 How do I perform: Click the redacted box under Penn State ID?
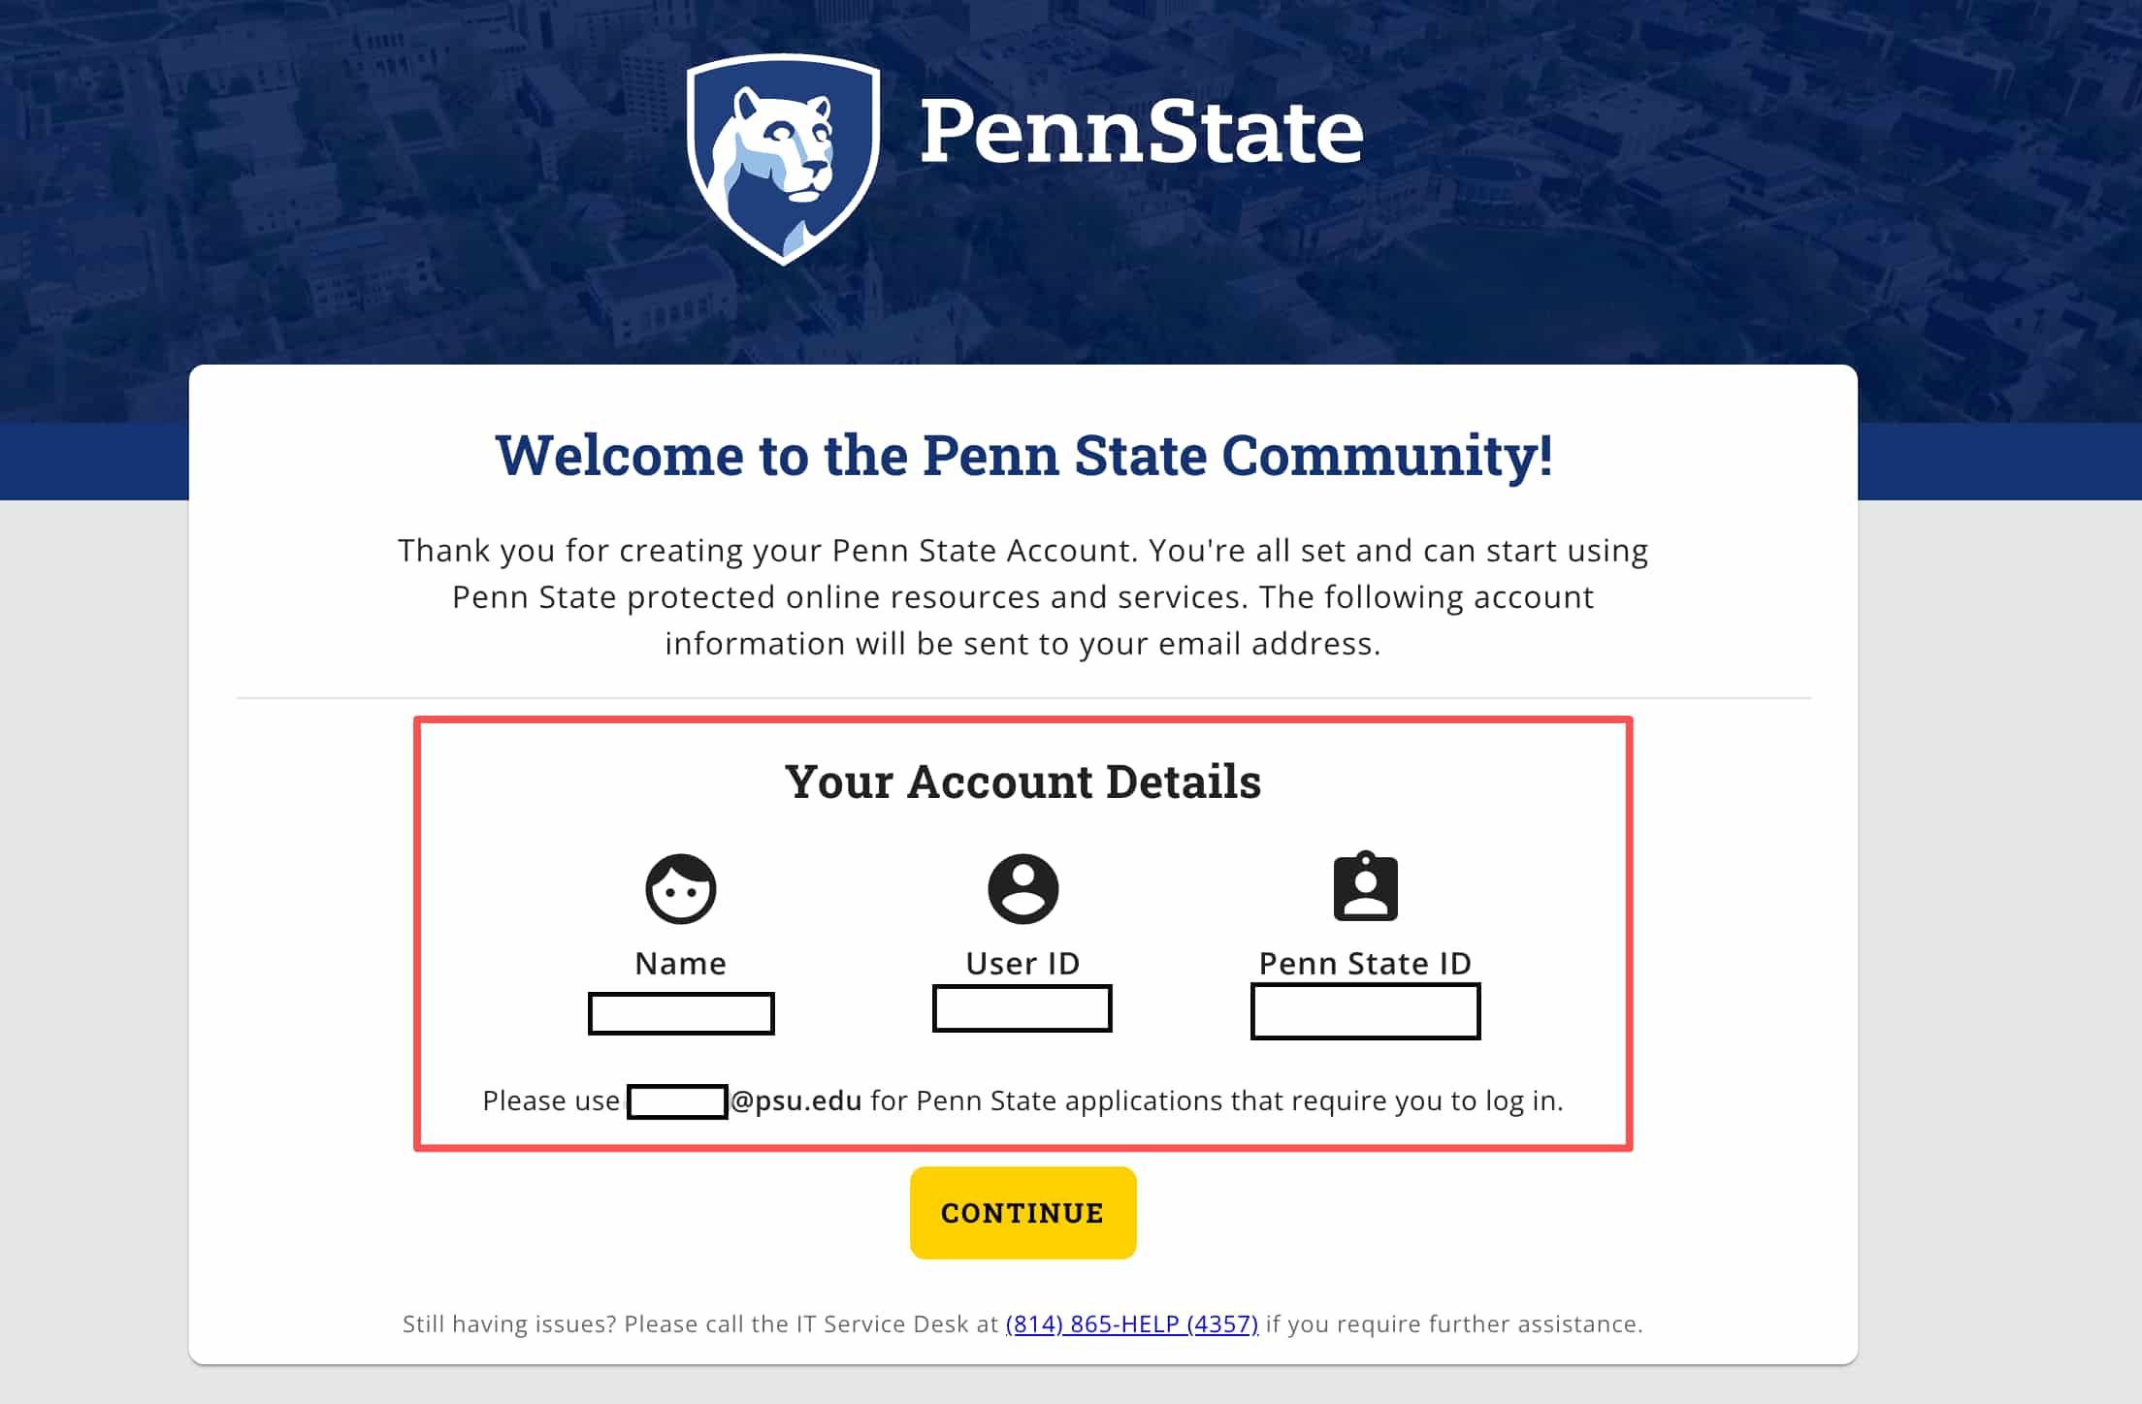point(1365,1011)
